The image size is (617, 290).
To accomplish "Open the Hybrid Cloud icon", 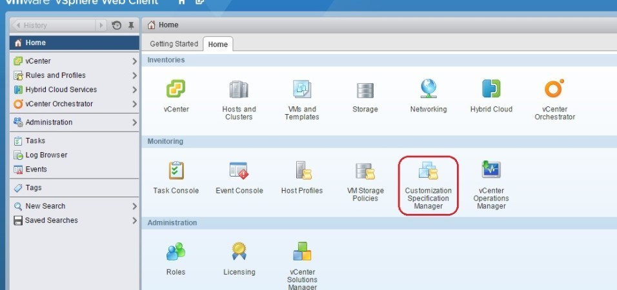I will [x=491, y=89].
